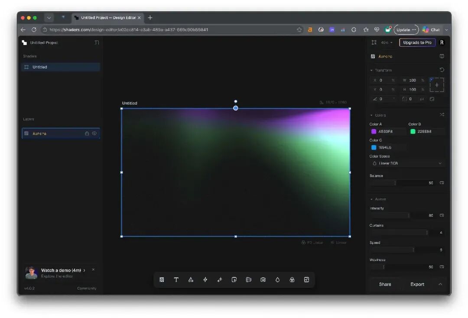The width and height of the screenshot is (468, 318).
Task: Click the Share button
Action: pos(385,284)
